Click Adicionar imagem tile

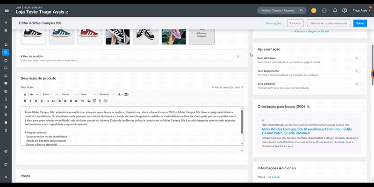click(202, 36)
